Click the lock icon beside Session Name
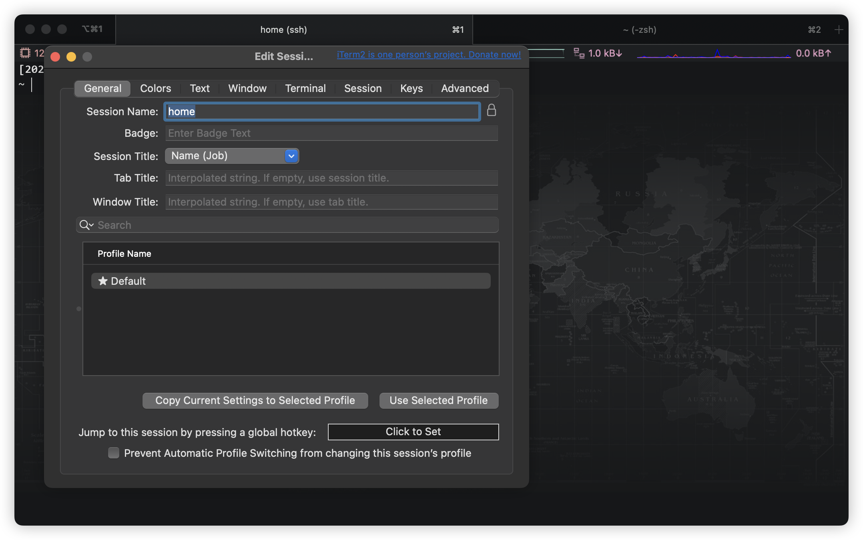Screen dimensions: 863x540 point(492,110)
